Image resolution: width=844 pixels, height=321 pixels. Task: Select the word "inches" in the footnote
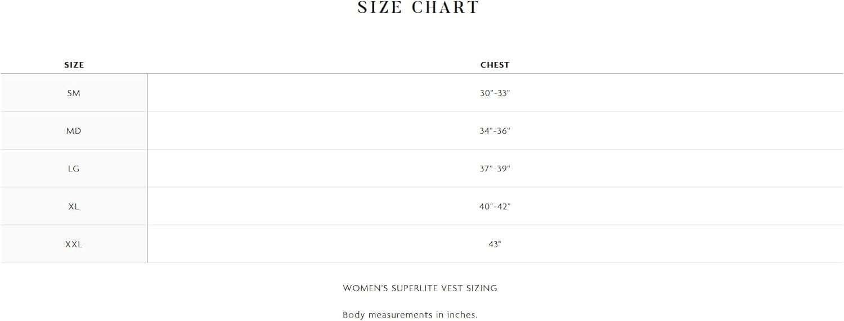[460, 315]
